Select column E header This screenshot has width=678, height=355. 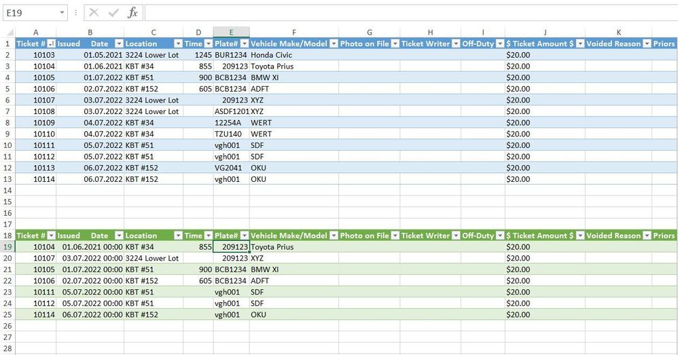coord(232,33)
